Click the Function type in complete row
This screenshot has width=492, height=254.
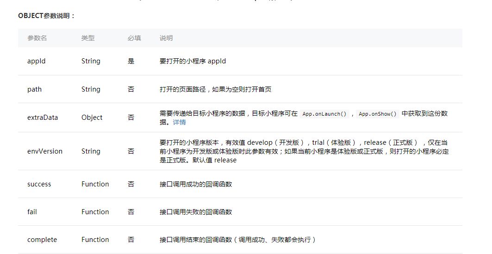pyautogui.click(x=95, y=240)
